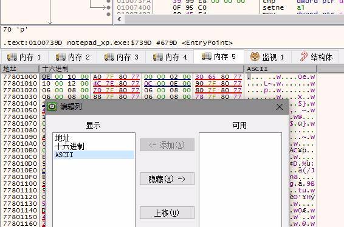Select ASCII in the 显示 list
The image size is (344, 227).
point(94,155)
